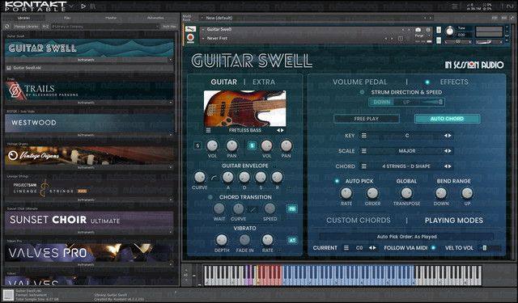Toggle the Chord Transition enable LED
This screenshot has height=303, width=518.
(x=210, y=197)
